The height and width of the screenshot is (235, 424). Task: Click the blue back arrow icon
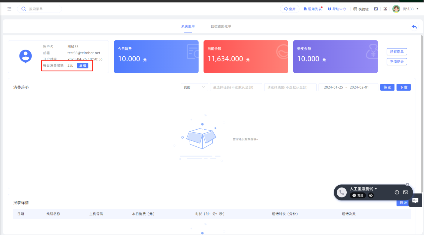tap(414, 27)
